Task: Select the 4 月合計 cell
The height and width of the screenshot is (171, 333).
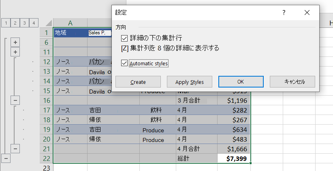Action: (196, 149)
